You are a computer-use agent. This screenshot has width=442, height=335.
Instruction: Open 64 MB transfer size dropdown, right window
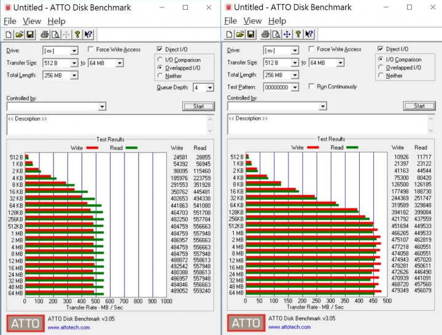tap(340, 63)
